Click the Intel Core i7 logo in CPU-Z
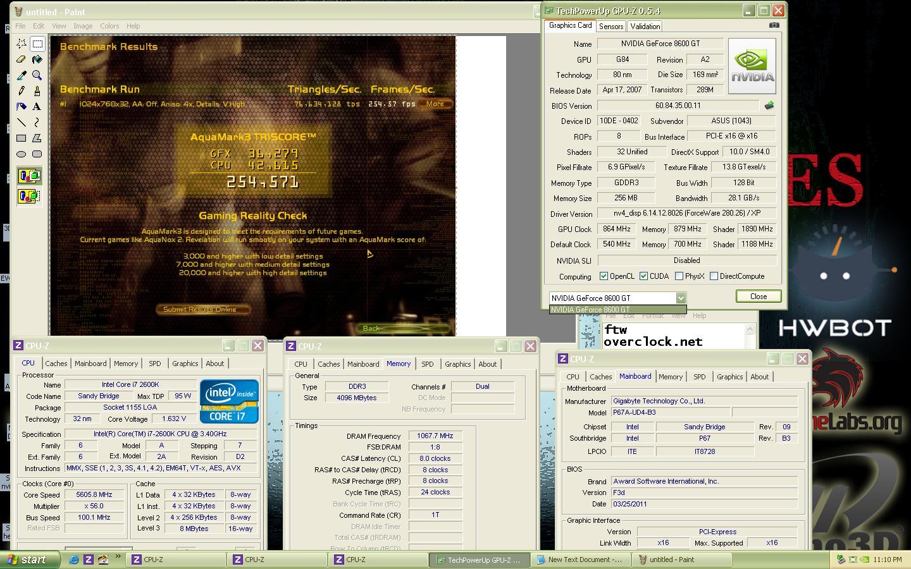 pos(229,401)
